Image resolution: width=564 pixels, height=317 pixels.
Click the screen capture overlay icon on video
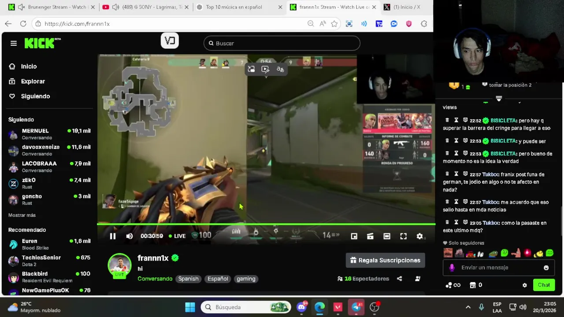pos(265,70)
